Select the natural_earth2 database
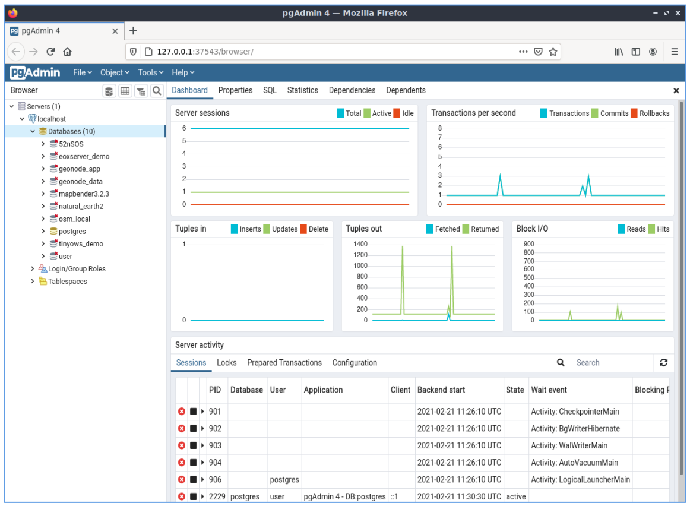The width and height of the screenshot is (690, 506). click(x=81, y=206)
